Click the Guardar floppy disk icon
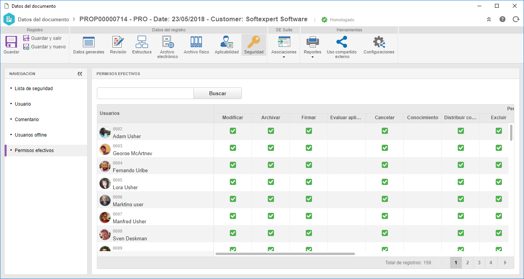This screenshot has height=279, width=524. (11, 42)
